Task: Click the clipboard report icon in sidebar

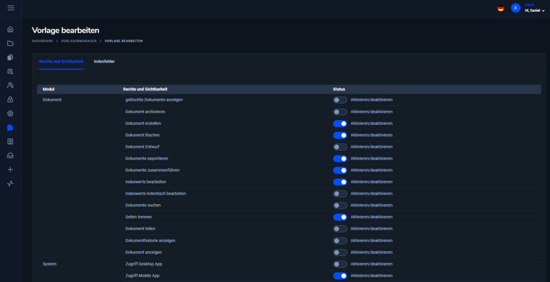Action: click(x=10, y=142)
